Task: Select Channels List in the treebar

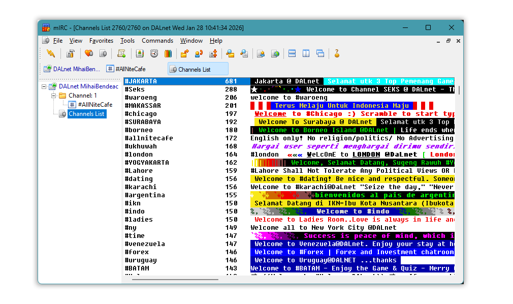Action: pos(86,114)
